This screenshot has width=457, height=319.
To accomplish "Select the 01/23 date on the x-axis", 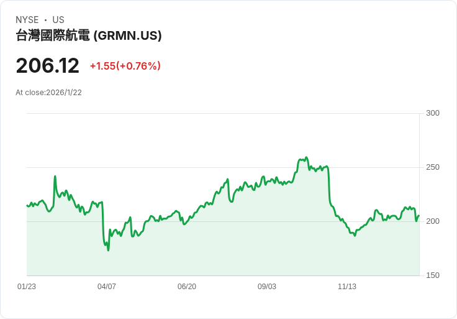I will click(x=27, y=287).
